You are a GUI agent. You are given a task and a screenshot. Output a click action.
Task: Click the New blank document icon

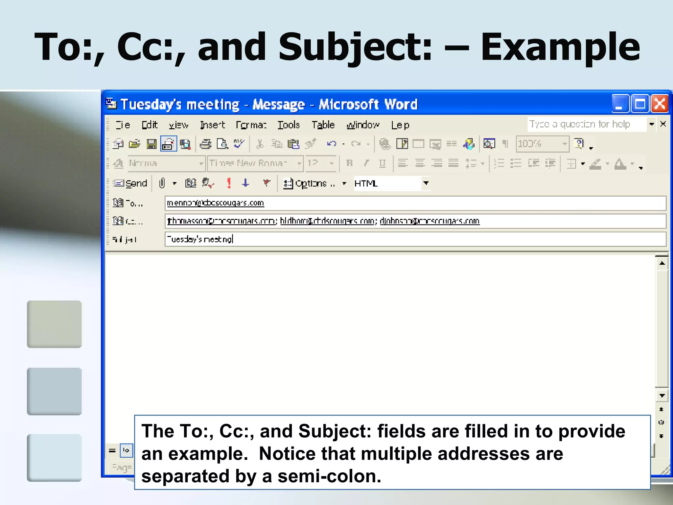pyautogui.click(x=118, y=144)
